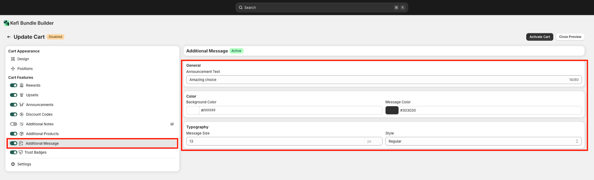Click the hidden eye icon on Additional Notes
The image size is (594, 180).
[172, 124]
